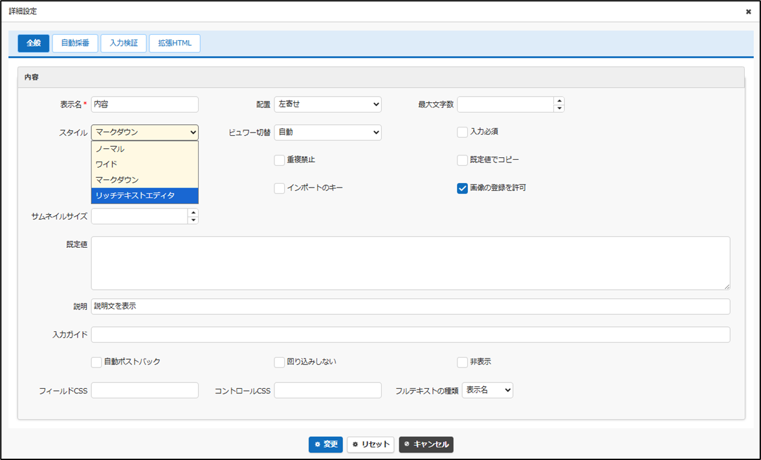The height and width of the screenshot is (460, 761).
Task: Go to the 拡張HTML tab
Action: click(x=175, y=43)
